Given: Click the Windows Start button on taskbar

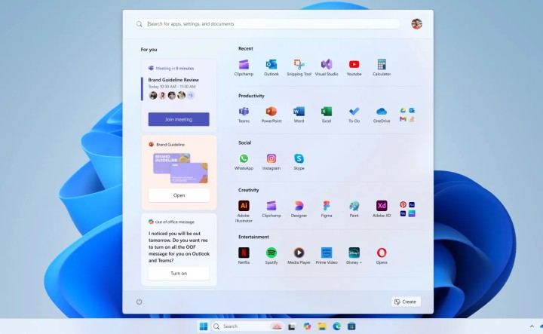Looking at the screenshot, I should [x=203, y=326].
